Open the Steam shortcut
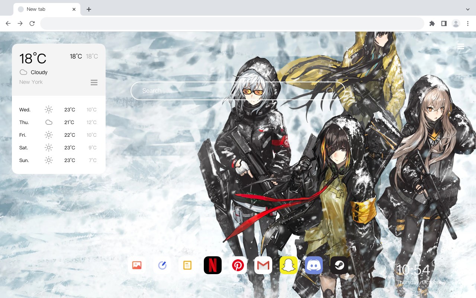The image size is (476, 298). click(339, 265)
